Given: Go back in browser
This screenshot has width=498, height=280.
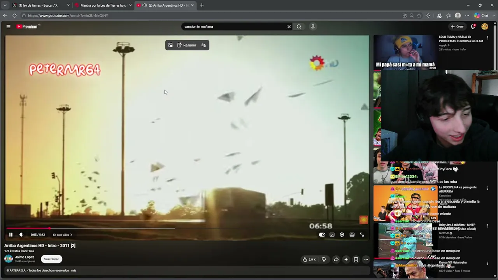Looking at the screenshot, I should point(5,16).
